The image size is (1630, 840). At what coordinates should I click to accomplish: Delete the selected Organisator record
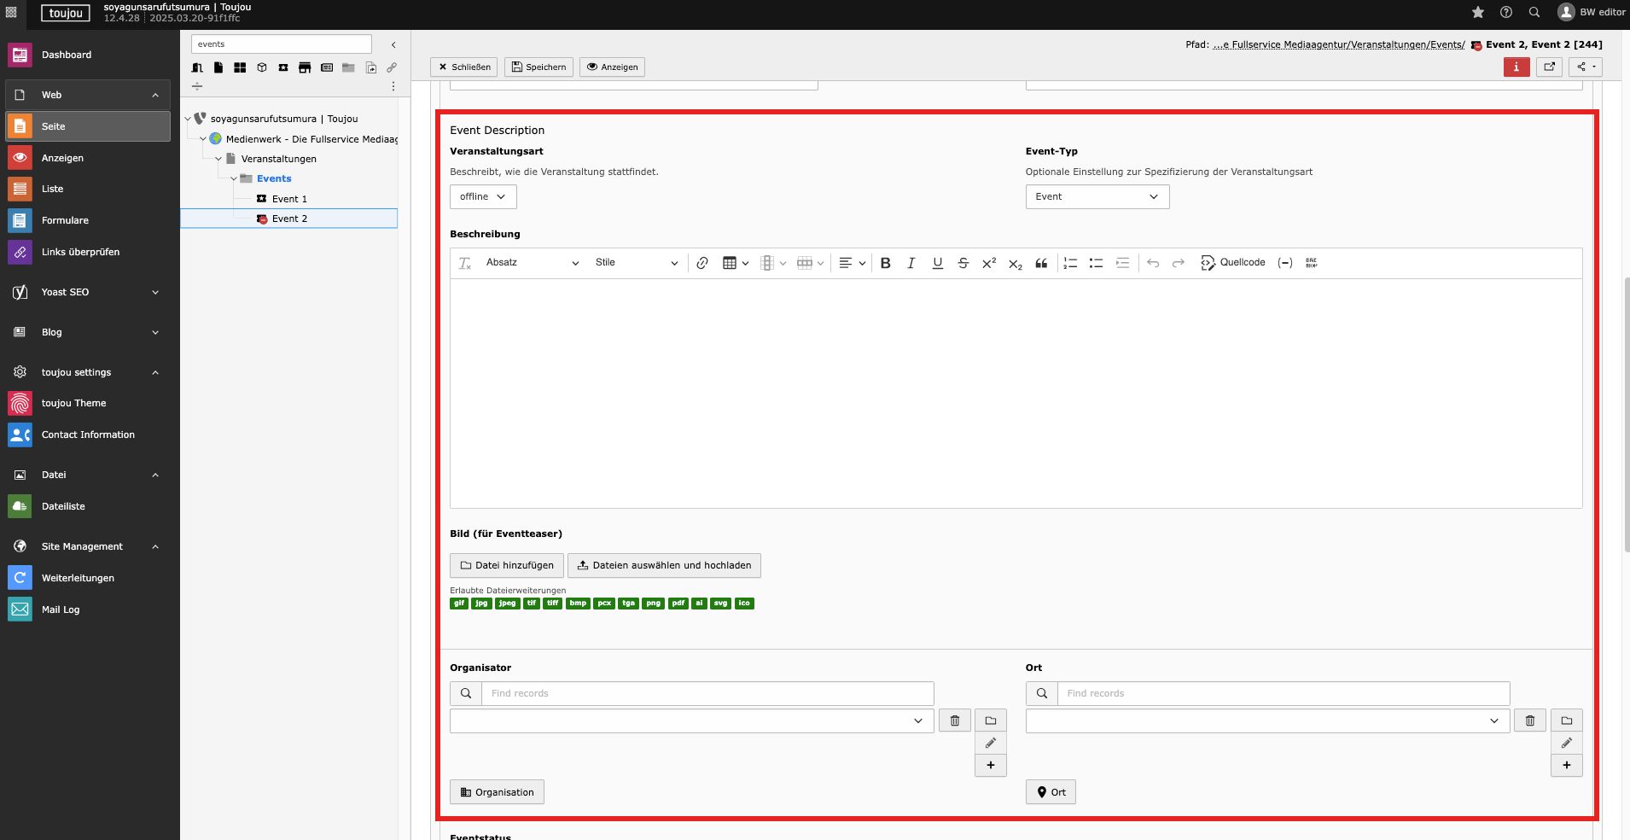click(954, 720)
